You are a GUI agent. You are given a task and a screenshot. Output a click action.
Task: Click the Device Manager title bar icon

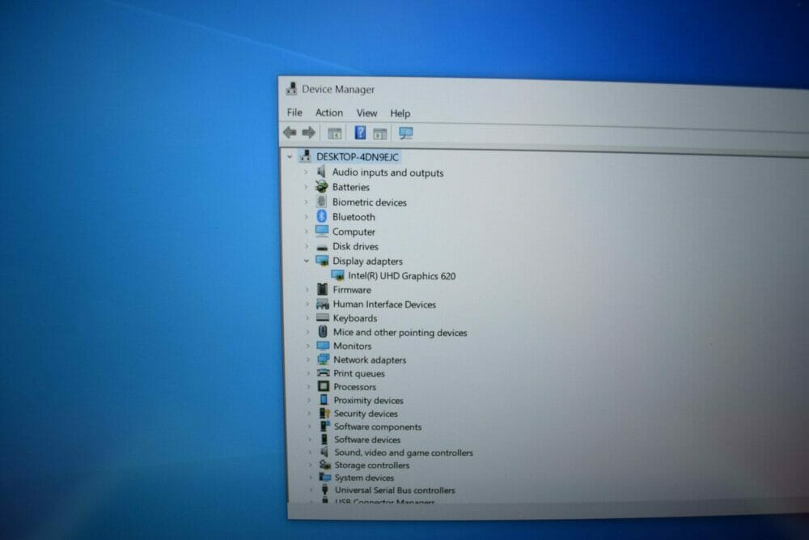(x=291, y=88)
